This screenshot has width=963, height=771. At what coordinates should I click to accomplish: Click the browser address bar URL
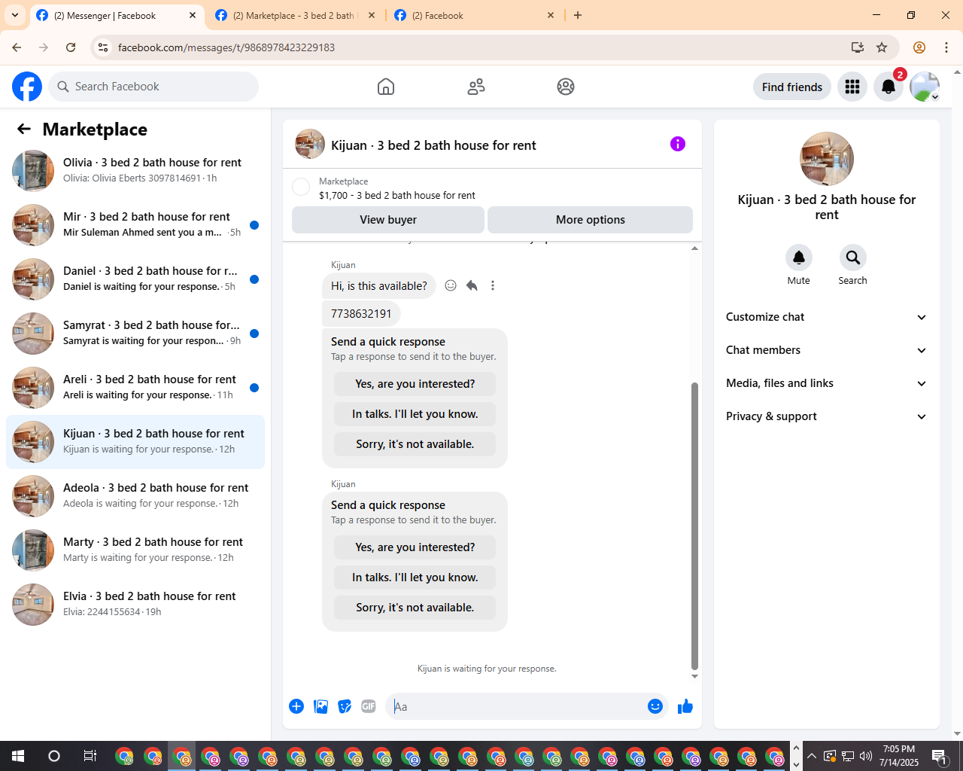click(x=226, y=47)
